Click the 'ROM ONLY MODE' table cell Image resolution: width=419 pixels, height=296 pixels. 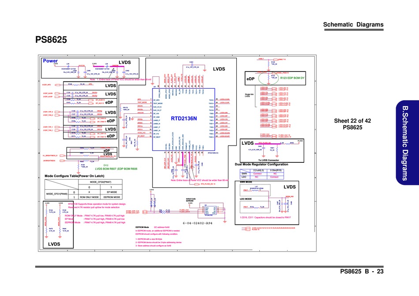[x=90, y=197]
